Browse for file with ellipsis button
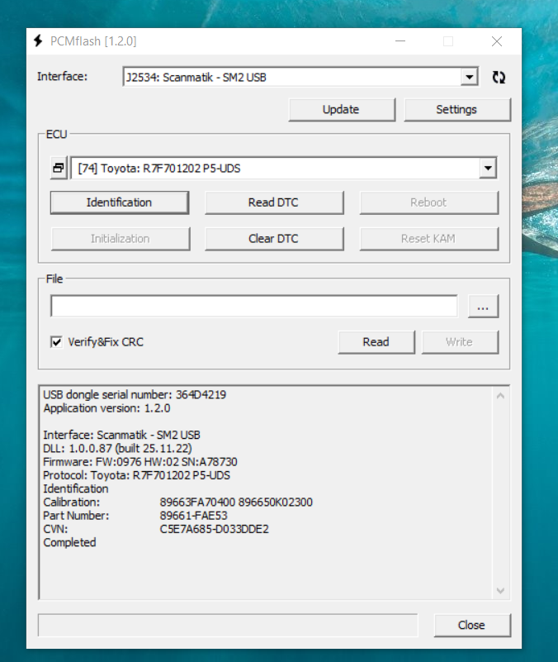The image size is (558, 662). point(483,307)
